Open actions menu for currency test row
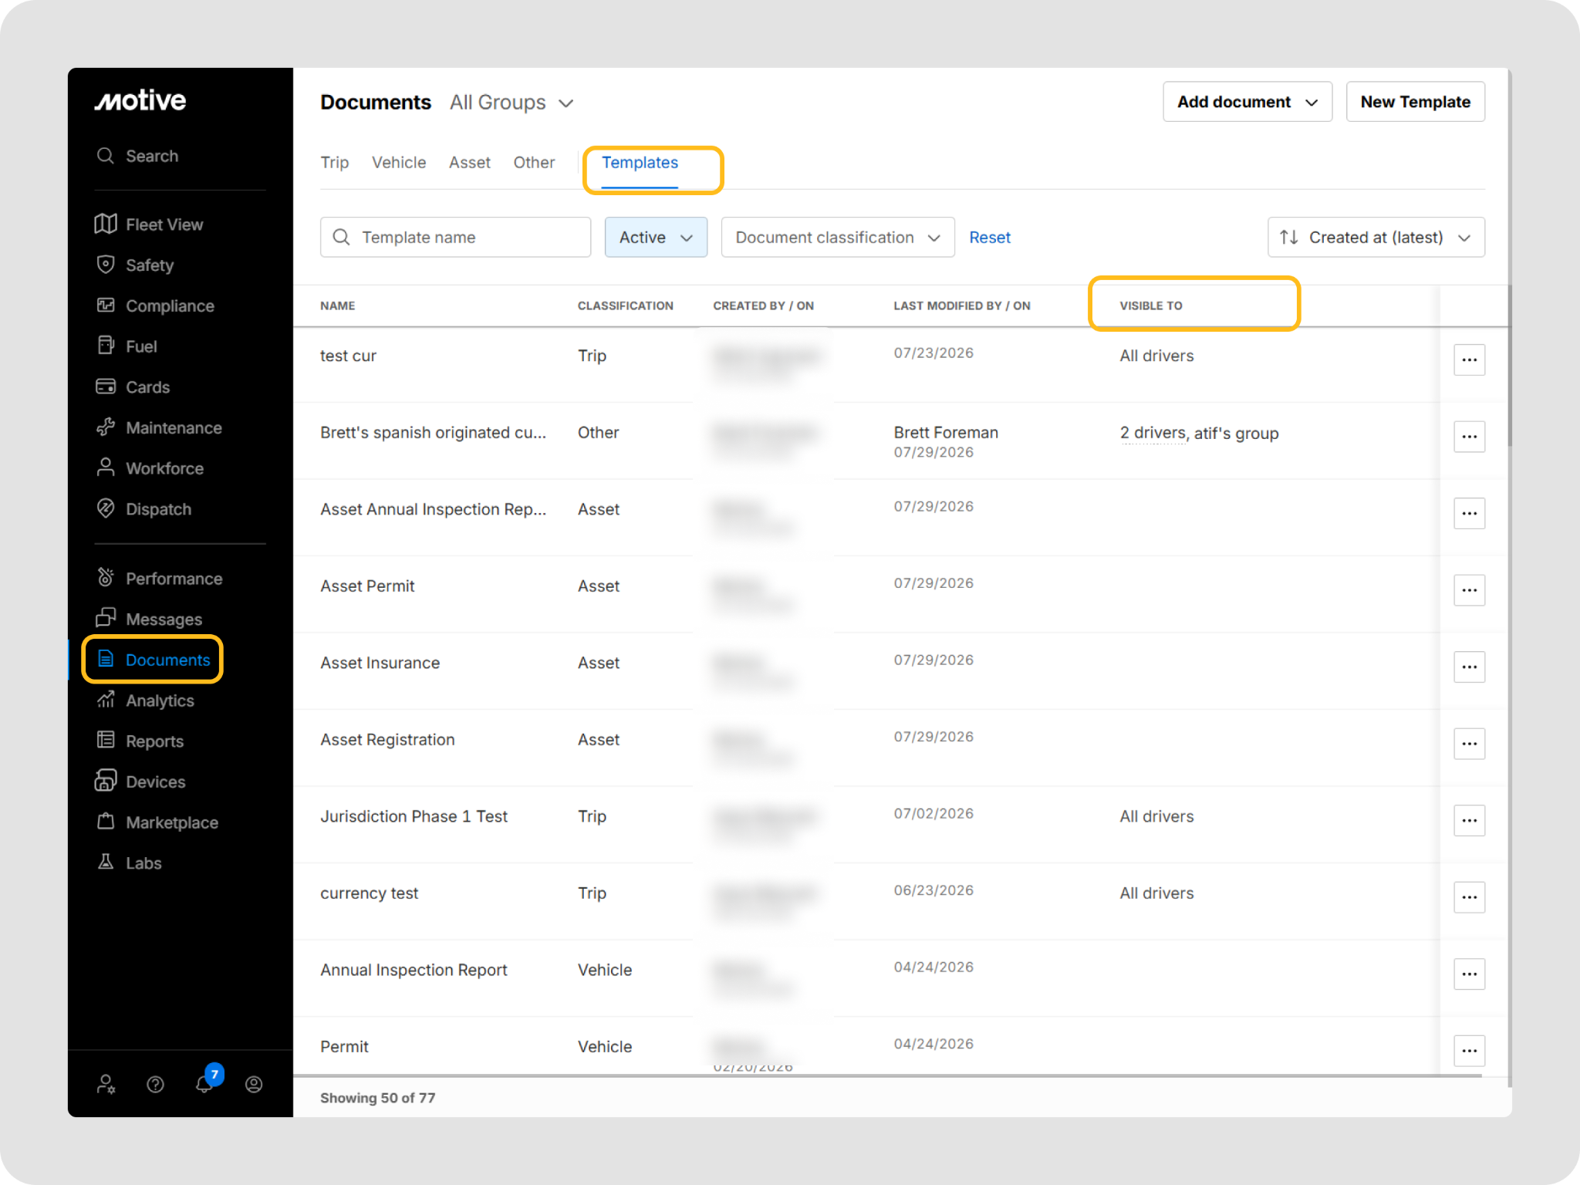The width and height of the screenshot is (1580, 1185). [x=1469, y=897]
